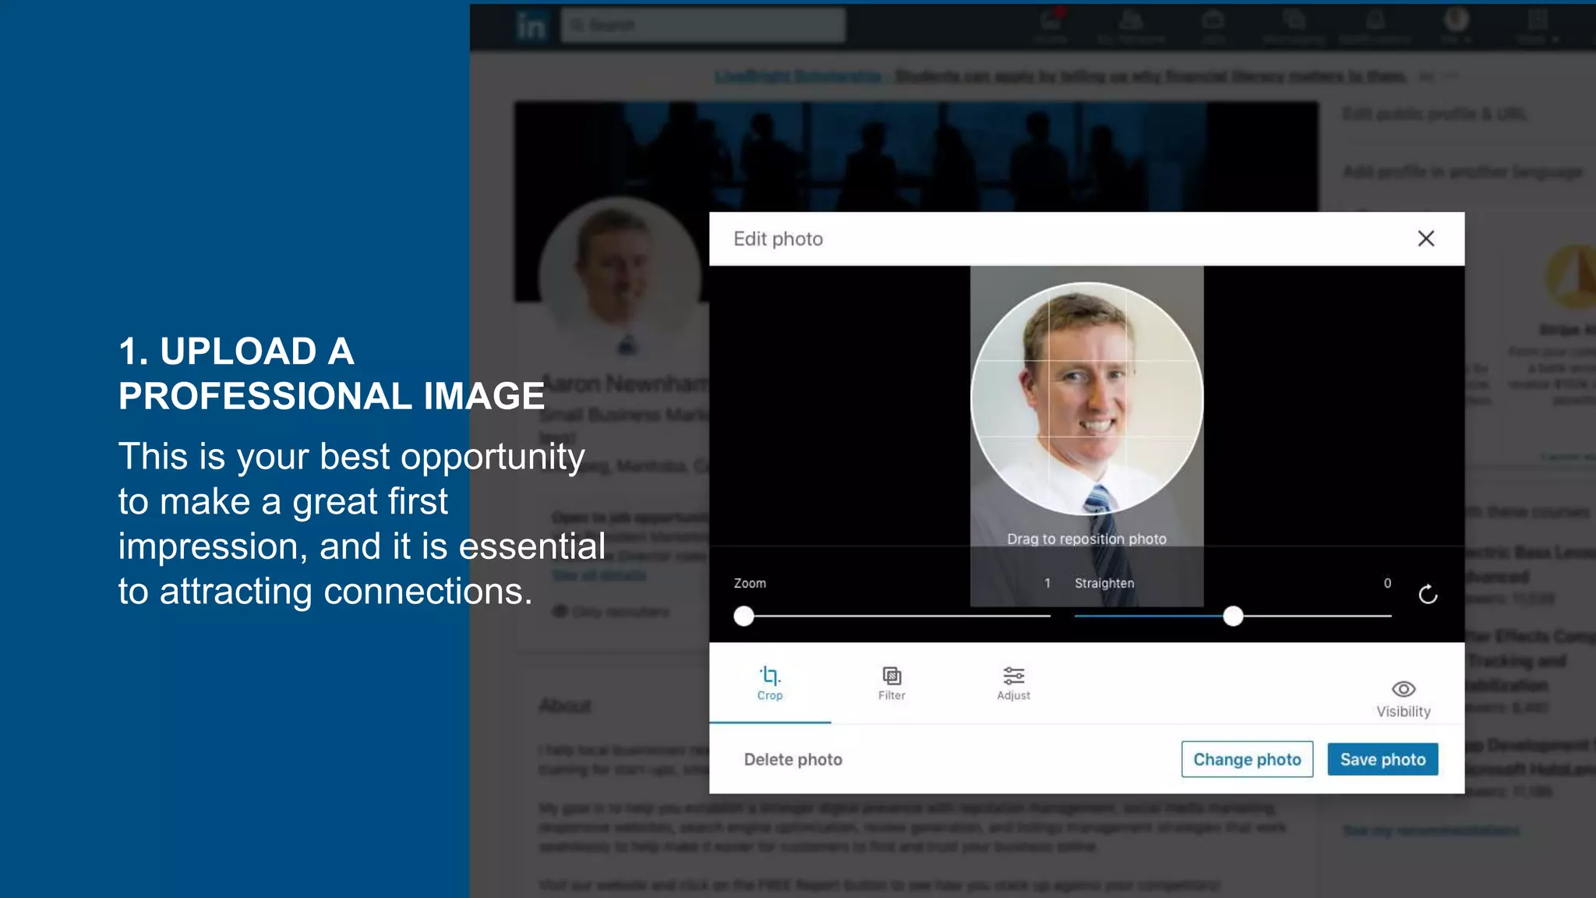Close the Edit photo dialog
The width and height of the screenshot is (1596, 898).
click(x=1425, y=239)
